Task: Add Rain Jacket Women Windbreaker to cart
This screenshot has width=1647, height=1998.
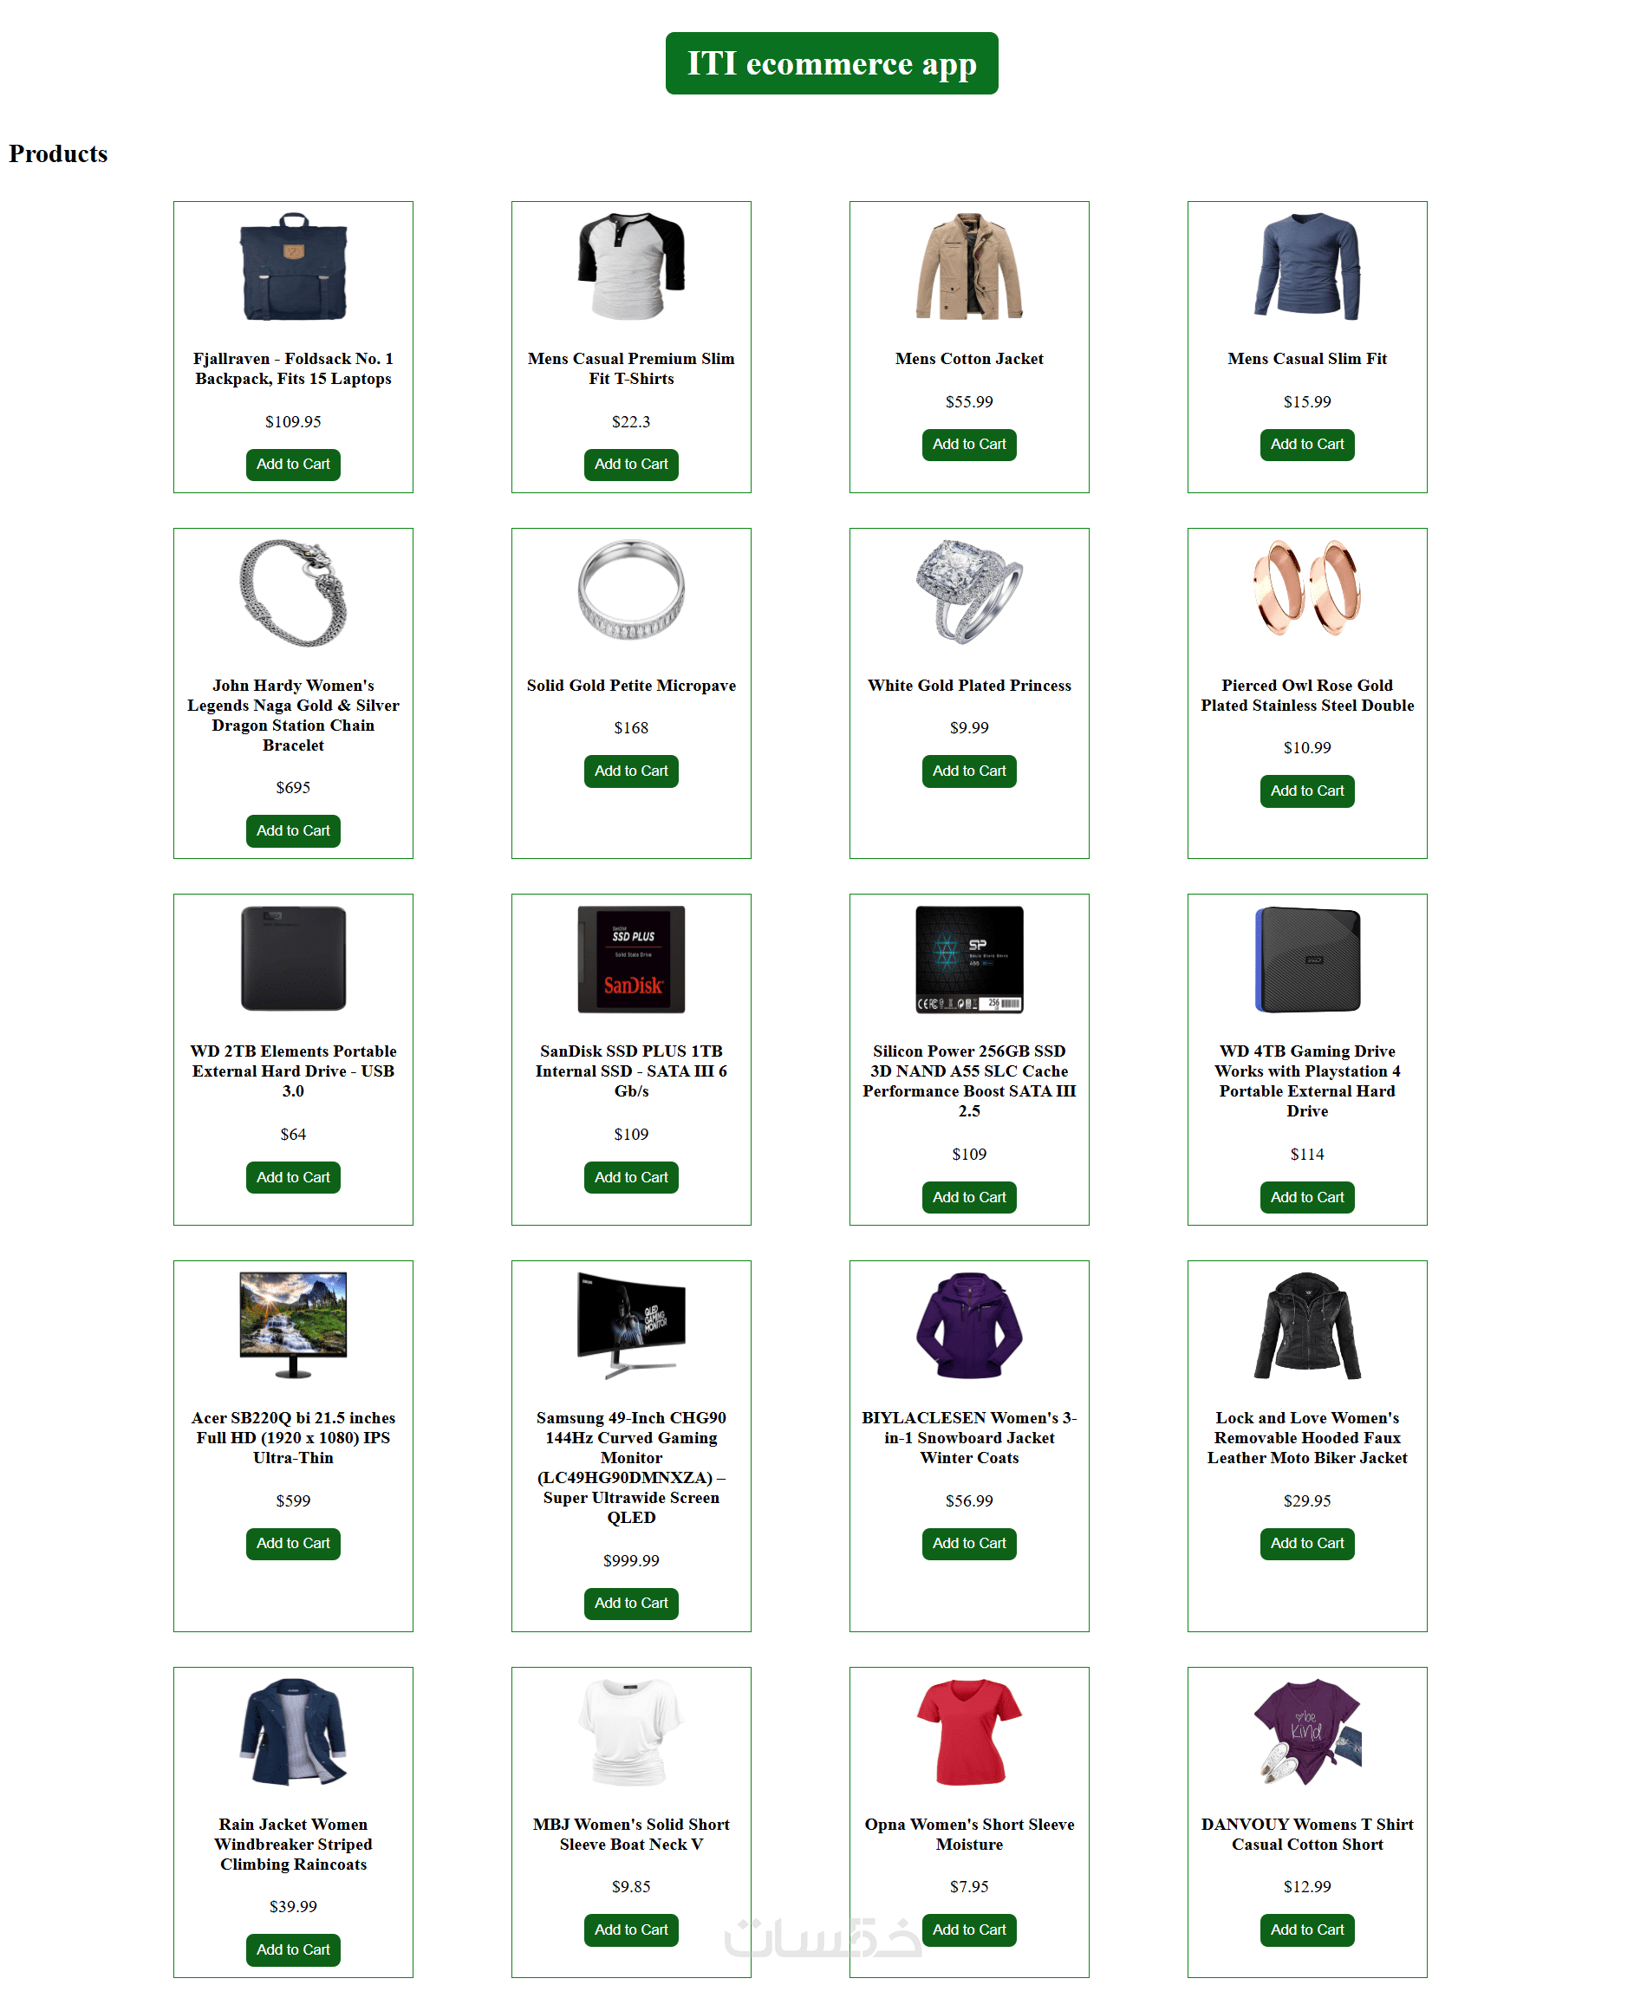Action: pos(293,1949)
